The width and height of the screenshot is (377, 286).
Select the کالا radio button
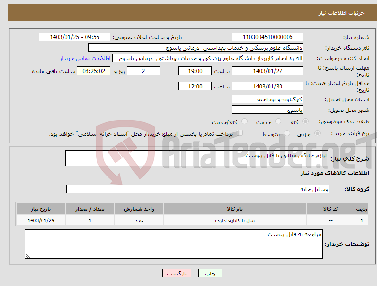(305, 121)
